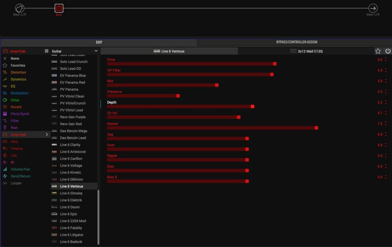Adjust the Drive value stepper arrows
The width and height of the screenshot is (392, 247).
[x=385, y=60]
